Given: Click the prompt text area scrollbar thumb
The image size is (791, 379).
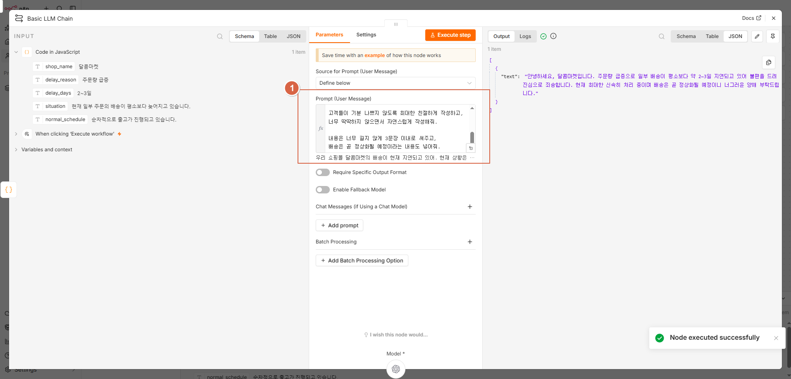Looking at the screenshot, I should [472, 137].
